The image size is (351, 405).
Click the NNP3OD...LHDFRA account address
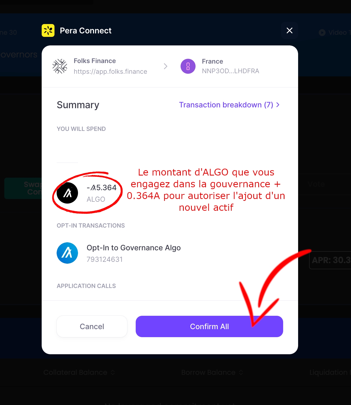(x=231, y=71)
